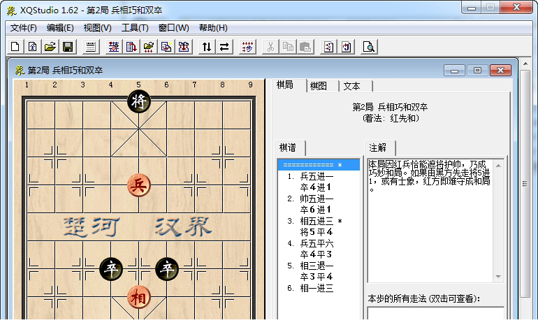Select move 兵五进一 in move list

tap(317, 176)
